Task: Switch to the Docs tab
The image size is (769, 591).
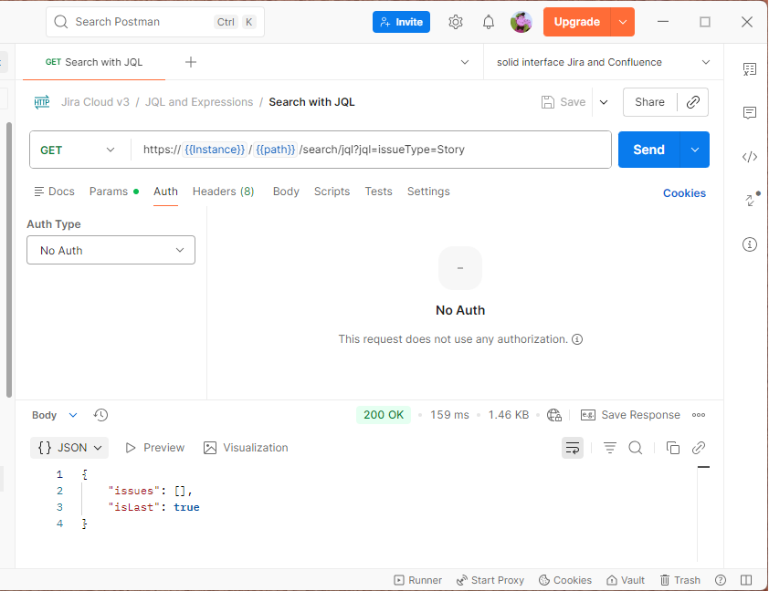Action: pos(54,192)
